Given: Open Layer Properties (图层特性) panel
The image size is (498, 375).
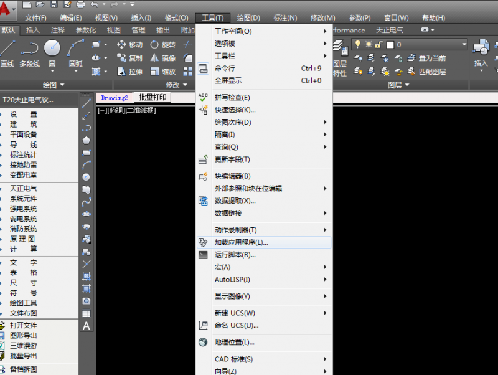Looking at the screenshot, I should click(x=341, y=58).
